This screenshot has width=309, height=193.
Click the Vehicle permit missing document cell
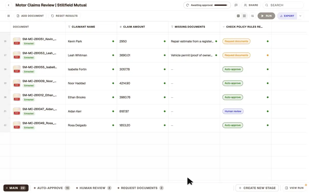point(194,55)
